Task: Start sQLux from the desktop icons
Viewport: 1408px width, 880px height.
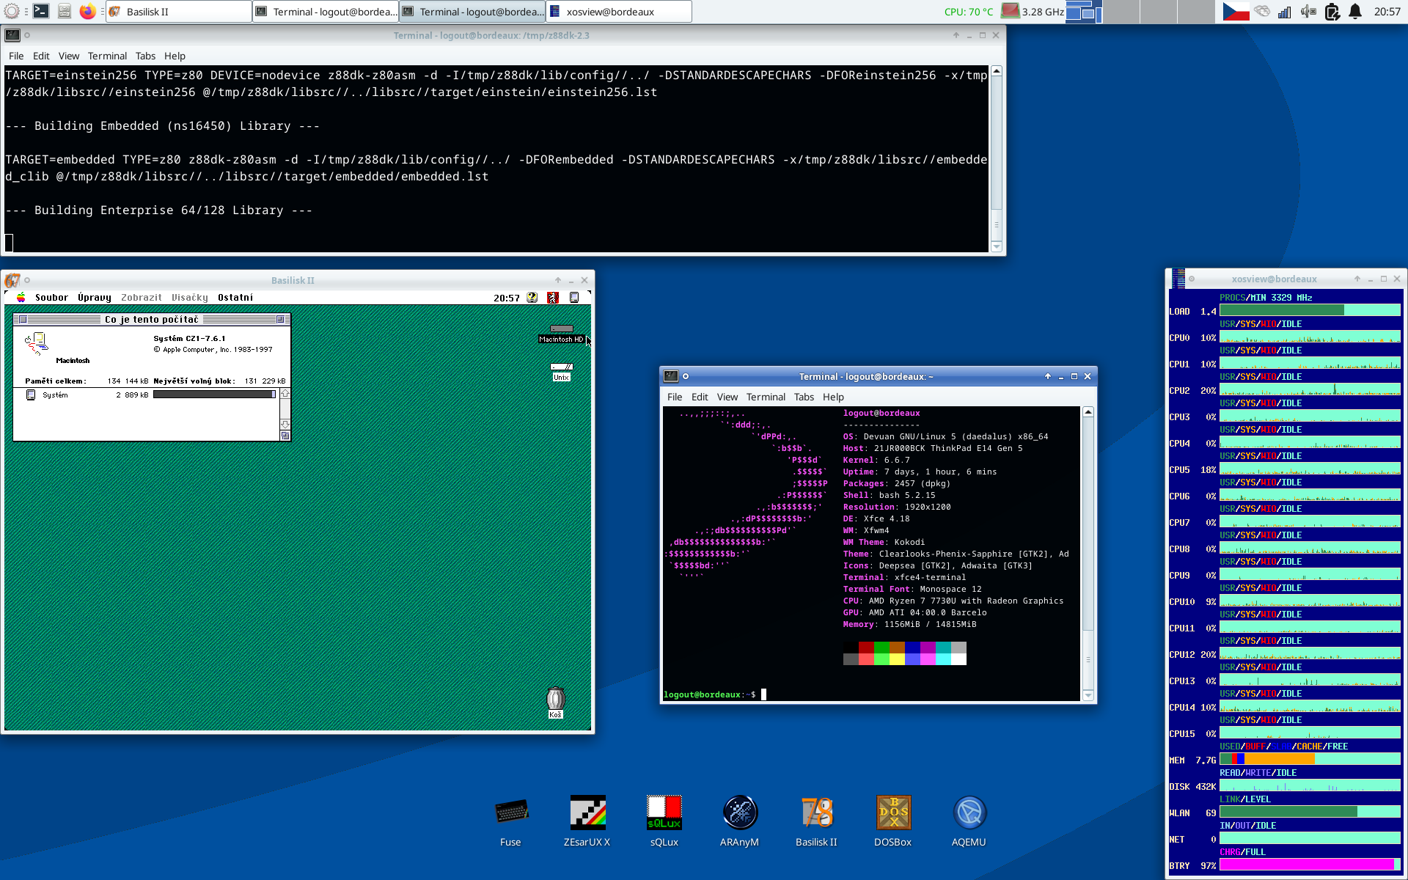Action: [x=664, y=813]
